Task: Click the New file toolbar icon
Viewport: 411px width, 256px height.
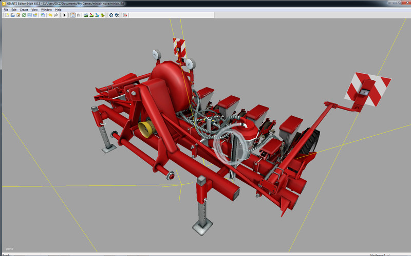Action: pos(6,15)
